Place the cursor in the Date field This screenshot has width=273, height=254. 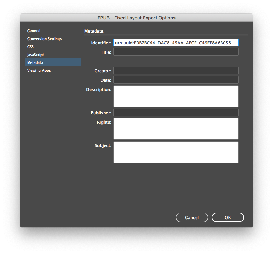[176, 80]
